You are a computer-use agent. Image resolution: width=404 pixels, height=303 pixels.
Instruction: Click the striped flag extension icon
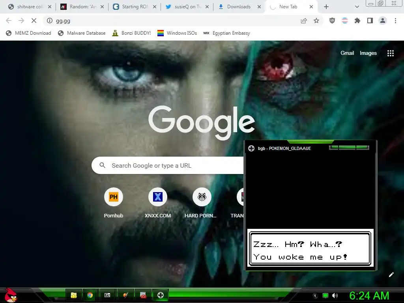tap(345, 21)
